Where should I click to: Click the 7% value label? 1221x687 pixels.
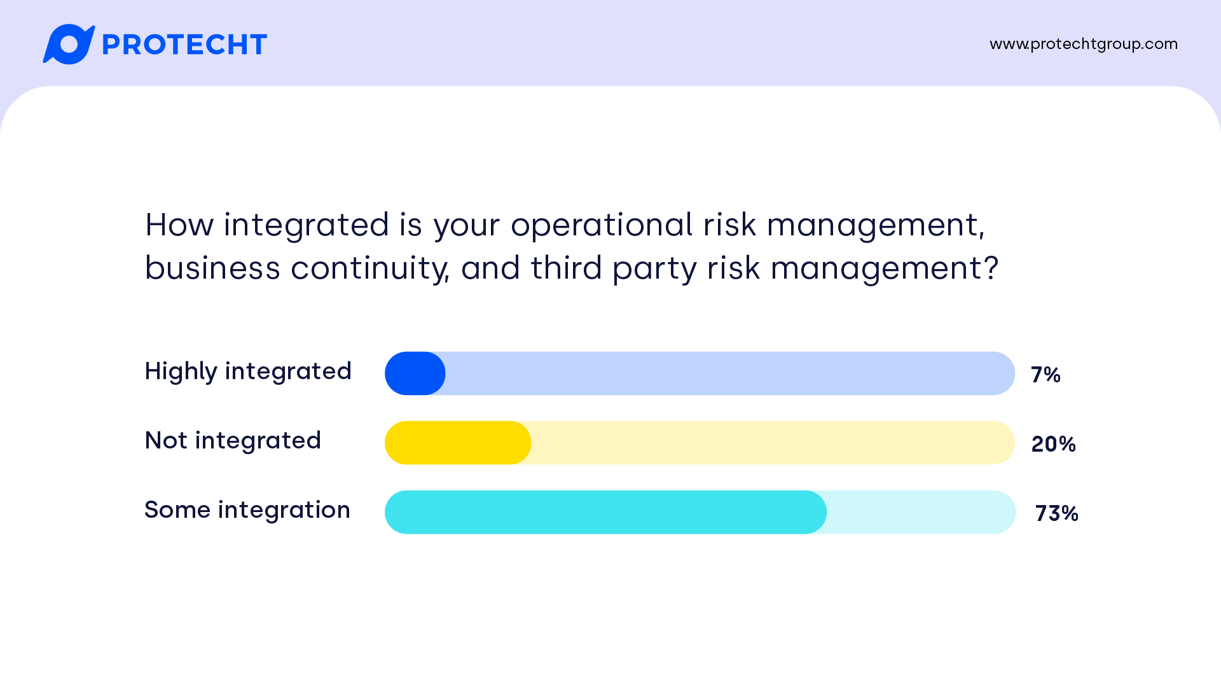click(1045, 375)
